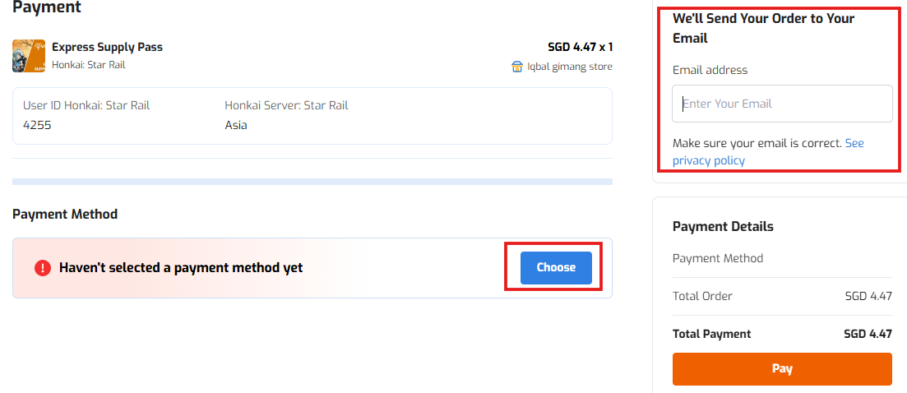Select the User ID value 4255
Viewport: 907px width, 393px height.
pos(37,125)
